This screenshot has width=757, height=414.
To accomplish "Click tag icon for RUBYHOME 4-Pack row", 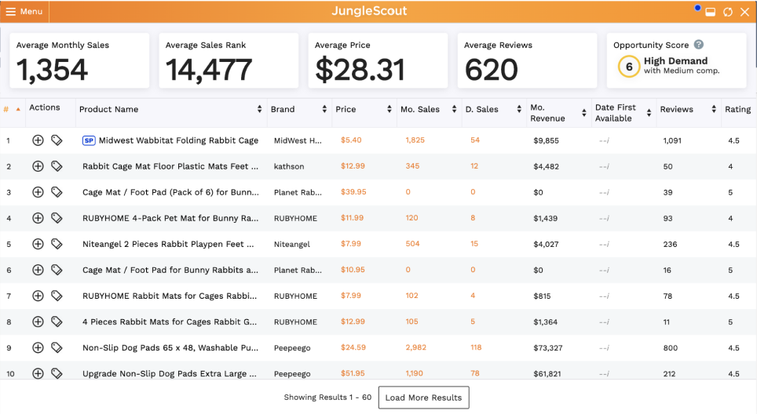I will [x=57, y=218].
